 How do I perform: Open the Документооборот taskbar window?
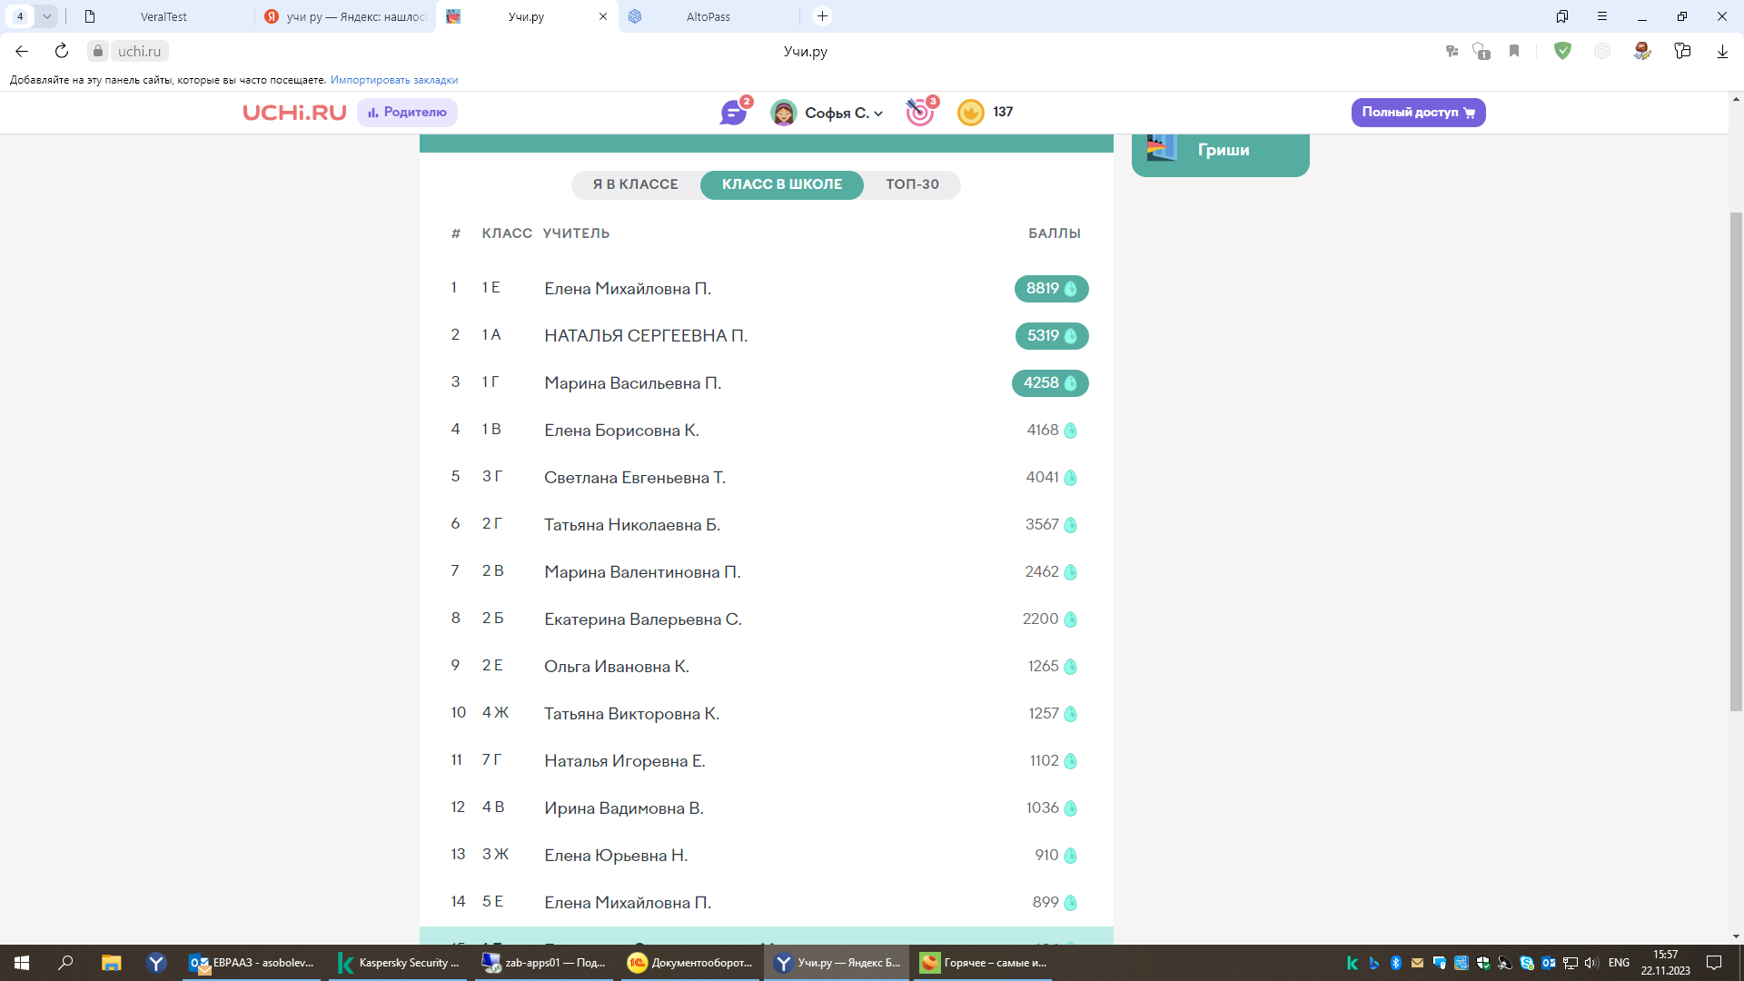pos(691,963)
